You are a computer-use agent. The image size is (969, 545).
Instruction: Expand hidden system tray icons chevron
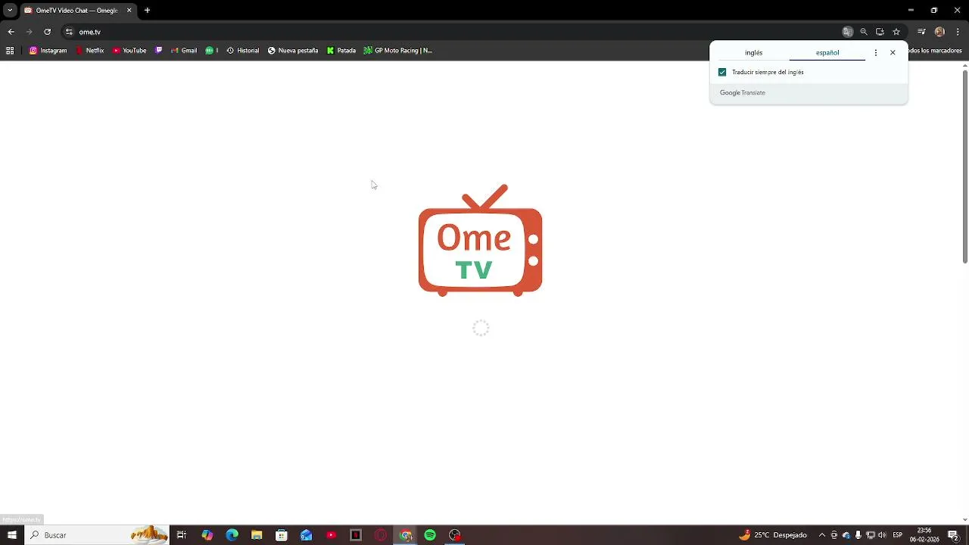[822, 535]
